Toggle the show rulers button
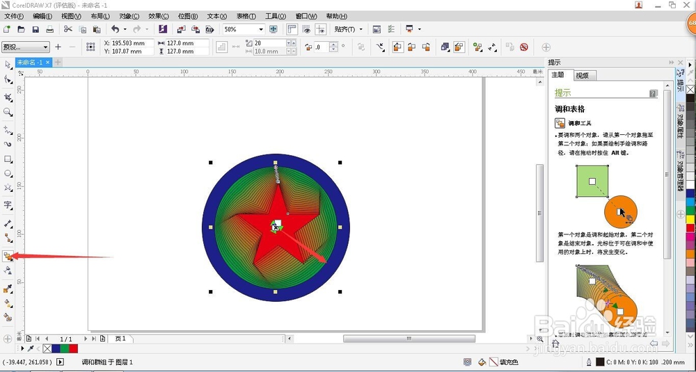696x372 pixels. [292, 29]
